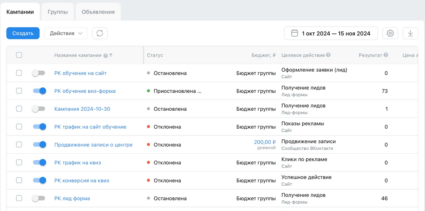Open campaign Кампания 2024-10-30

[x=82, y=109]
